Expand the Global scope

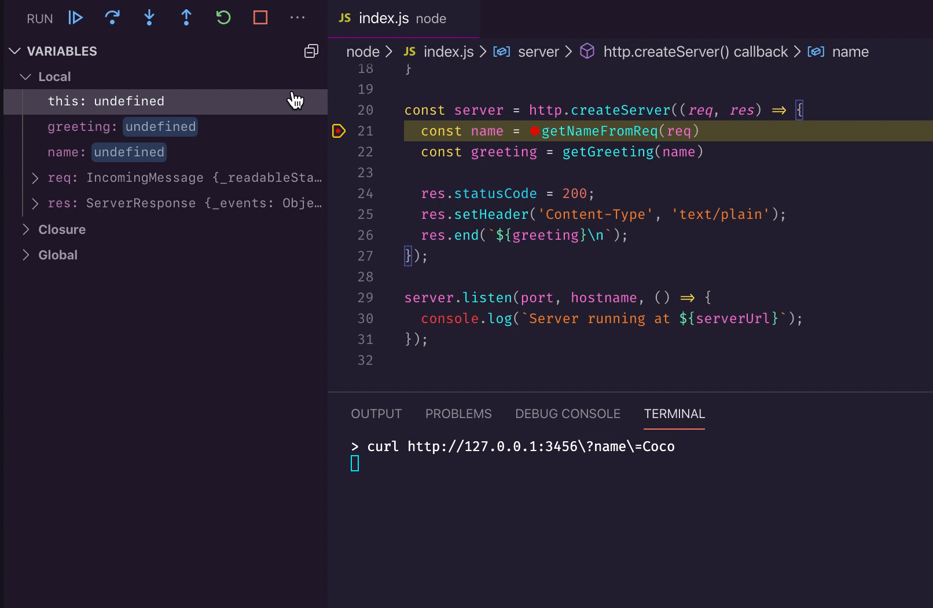26,255
